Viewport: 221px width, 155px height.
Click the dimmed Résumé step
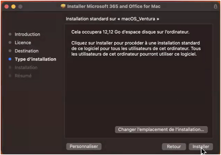coord(23,76)
